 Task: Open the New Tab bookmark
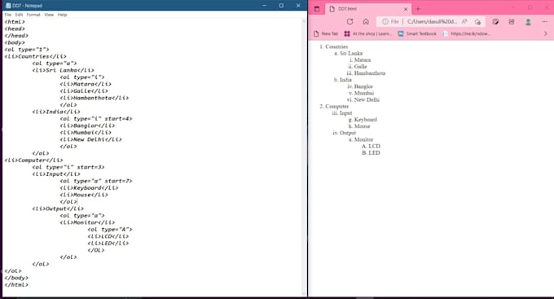(326, 33)
